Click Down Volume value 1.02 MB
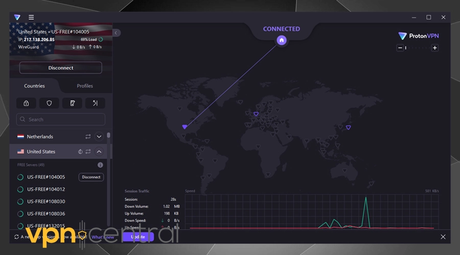Viewport: 460px width, 255px height. pos(171,207)
